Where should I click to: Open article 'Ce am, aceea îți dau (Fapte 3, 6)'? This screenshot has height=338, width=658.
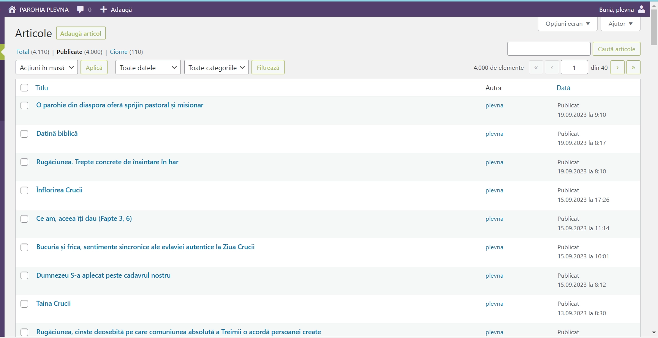point(84,219)
